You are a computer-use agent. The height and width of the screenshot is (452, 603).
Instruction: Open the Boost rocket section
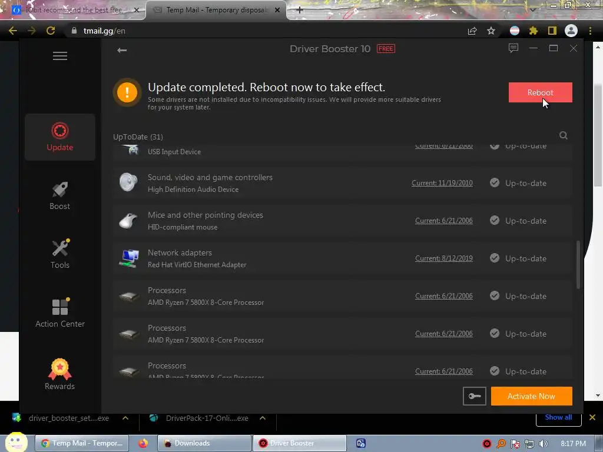(60, 196)
